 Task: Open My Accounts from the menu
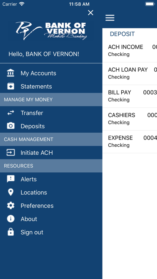tap(51, 73)
